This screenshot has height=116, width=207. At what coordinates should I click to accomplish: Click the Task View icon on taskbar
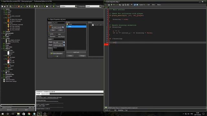point(13,114)
